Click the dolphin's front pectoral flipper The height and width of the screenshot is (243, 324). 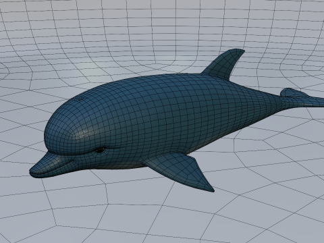pyautogui.click(x=180, y=171)
